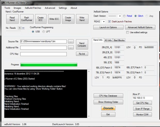The height and width of the screenshot is (127, 160).
Task: Click the Xbox IP address field
Action: [142, 98]
